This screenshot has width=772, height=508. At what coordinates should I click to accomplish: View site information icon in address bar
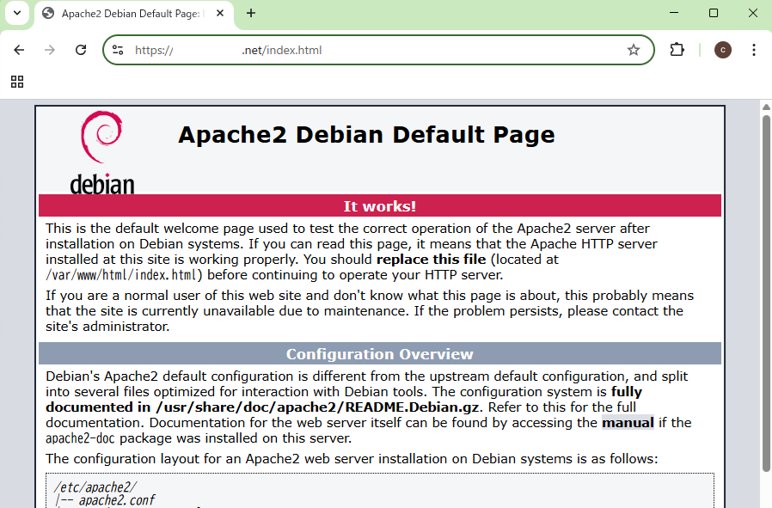tap(118, 50)
